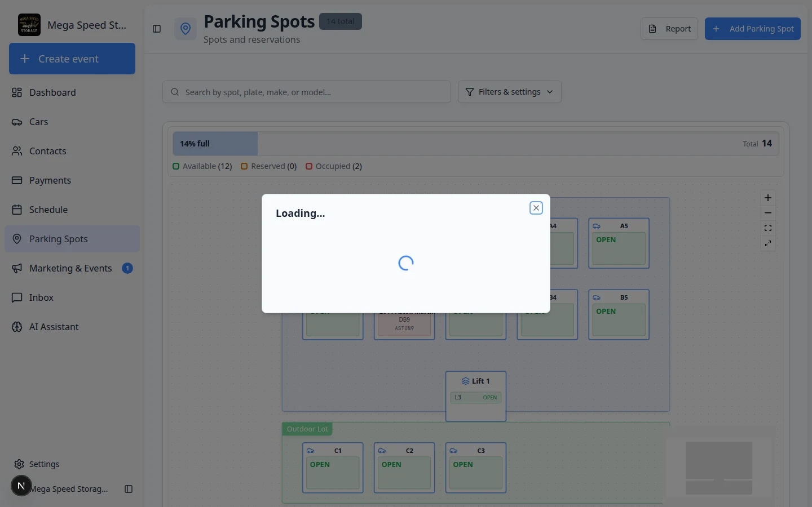The height and width of the screenshot is (507, 812).
Task: Click the Occupied (2) legend swatch
Action: pos(309,166)
